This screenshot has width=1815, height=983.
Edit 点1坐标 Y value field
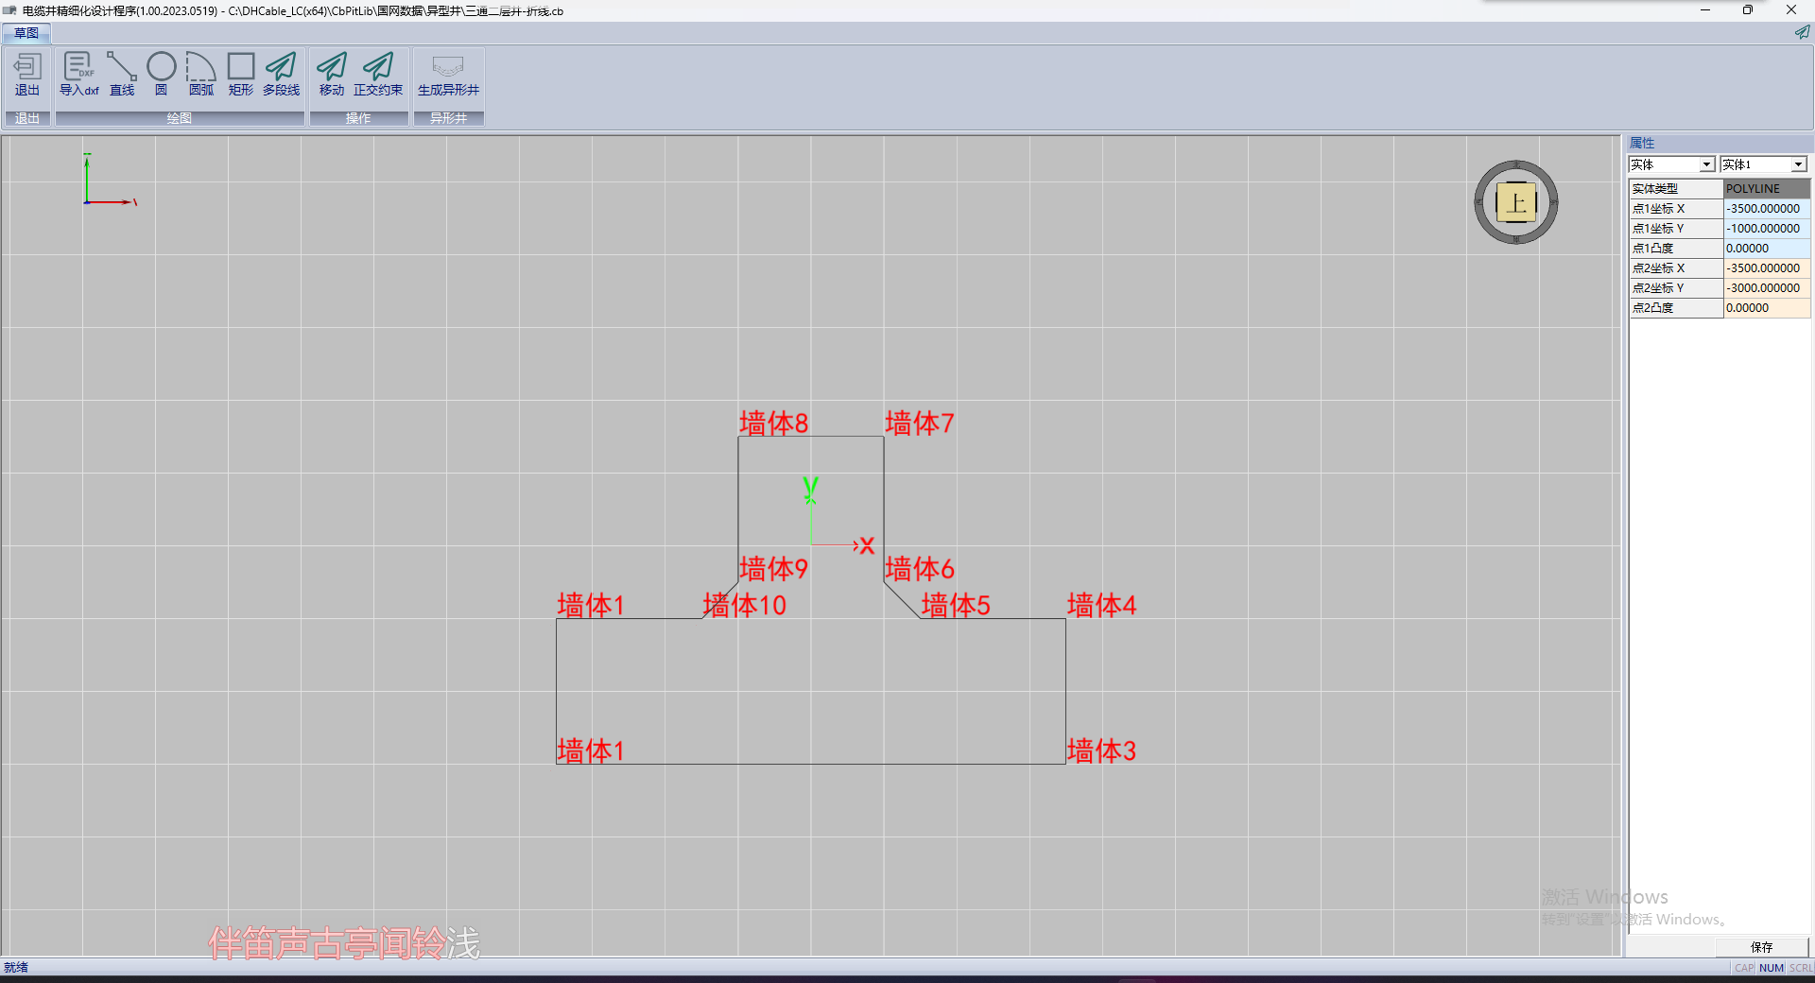(x=1767, y=229)
